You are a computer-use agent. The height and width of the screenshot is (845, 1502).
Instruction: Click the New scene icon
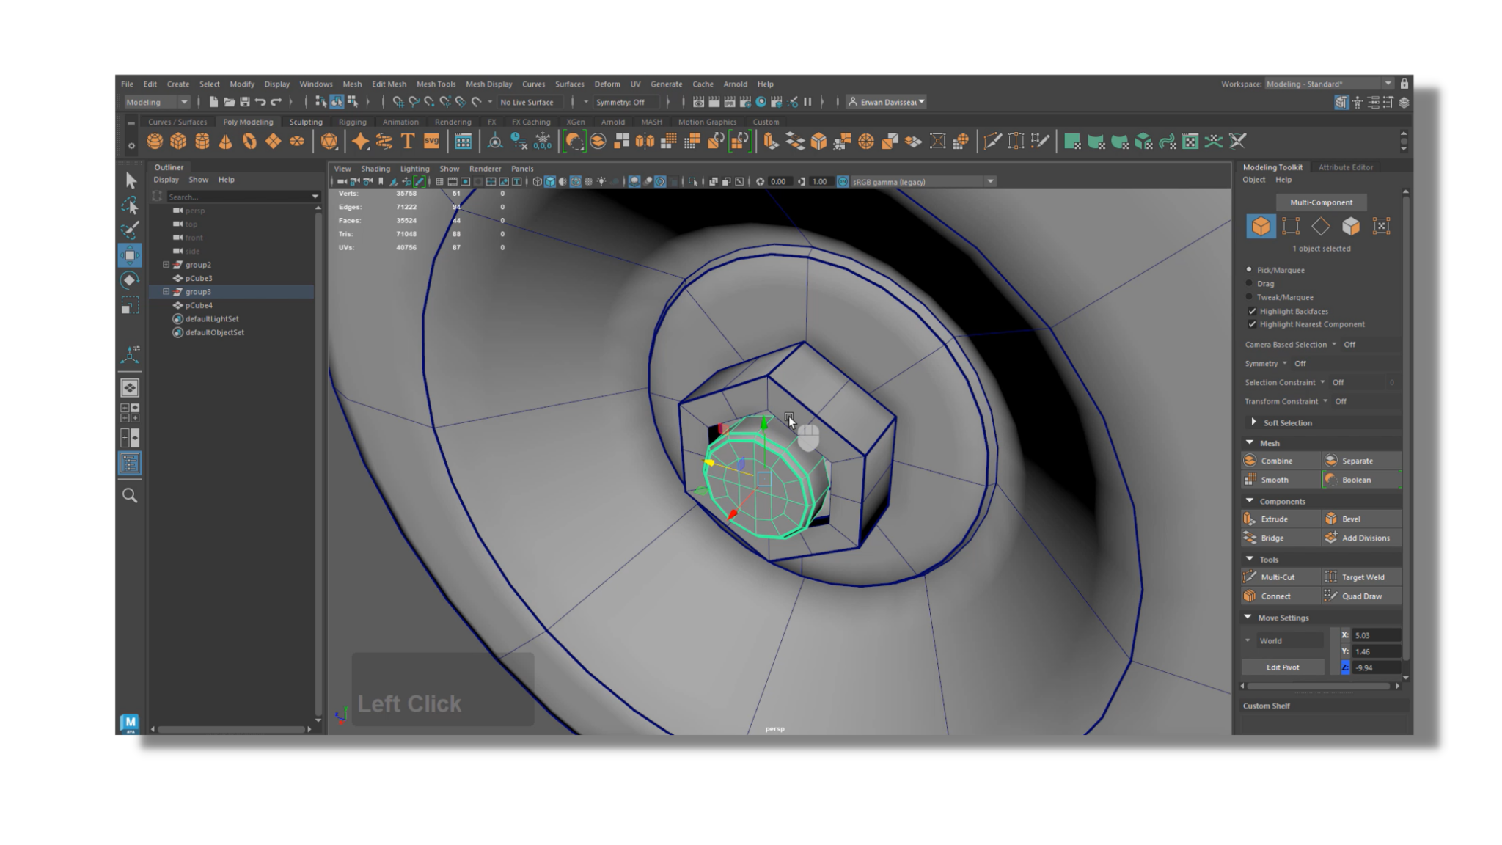pos(213,102)
